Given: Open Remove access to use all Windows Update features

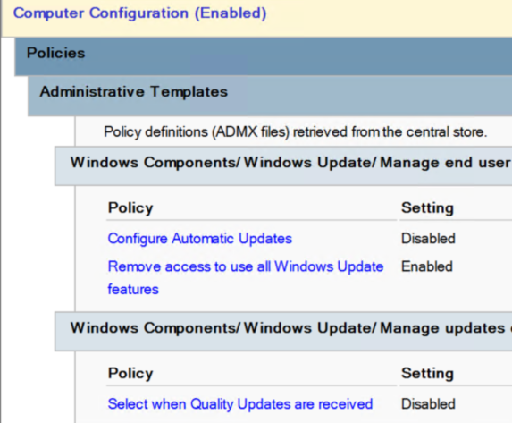Looking at the screenshot, I should pyautogui.click(x=246, y=278).
